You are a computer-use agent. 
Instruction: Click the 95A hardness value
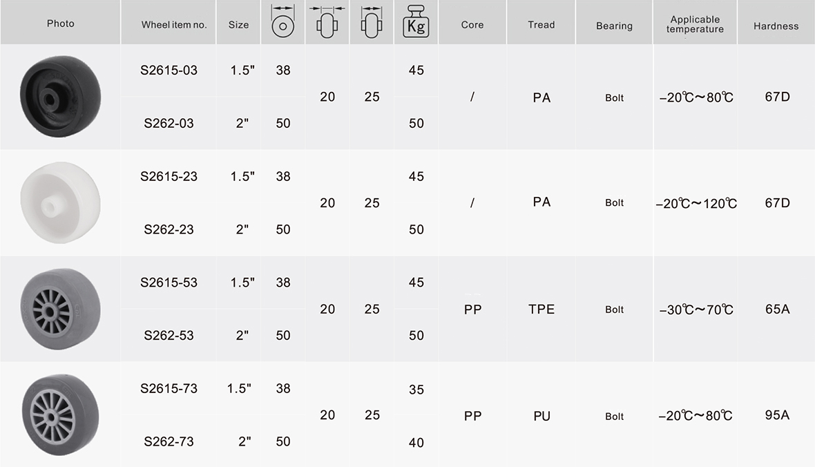click(777, 414)
